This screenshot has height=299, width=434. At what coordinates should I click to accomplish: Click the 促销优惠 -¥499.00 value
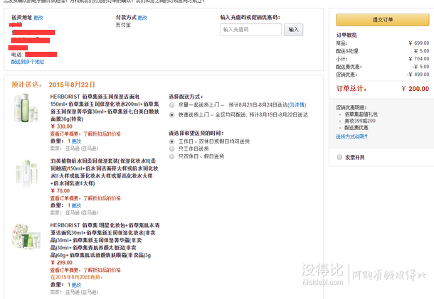tap(418, 75)
